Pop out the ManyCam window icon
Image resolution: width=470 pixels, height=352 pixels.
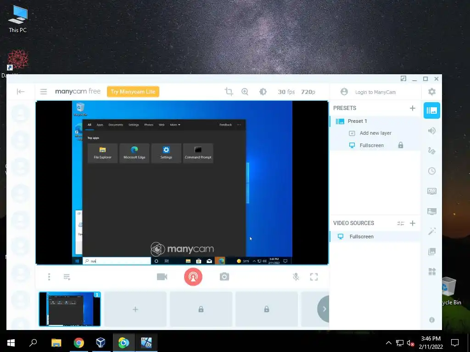403,79
